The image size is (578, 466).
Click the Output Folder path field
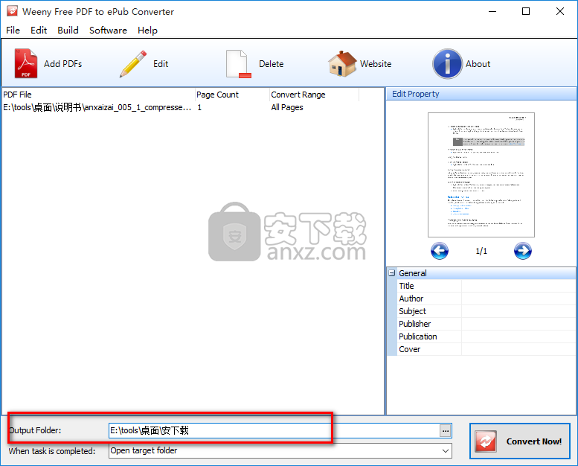click(x=274, y=430)
